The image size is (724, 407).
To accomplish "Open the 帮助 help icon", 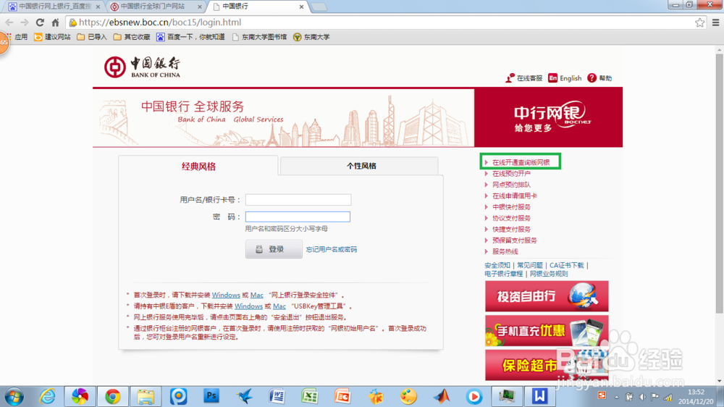I will pyautogui.click(x=599, y=78).
